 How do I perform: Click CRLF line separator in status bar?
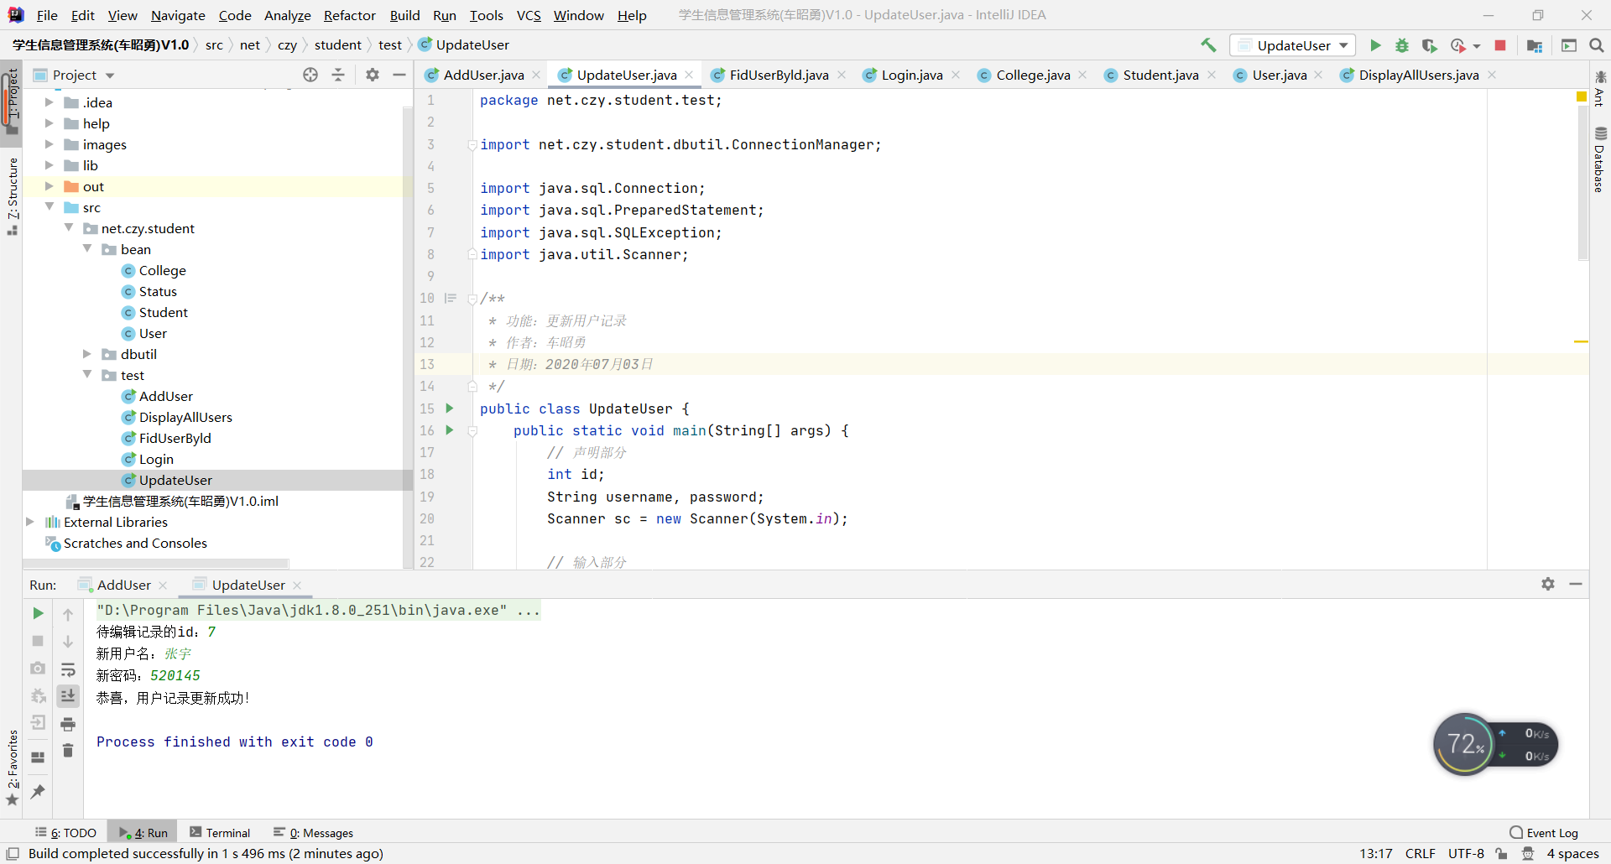(1420, 853)
